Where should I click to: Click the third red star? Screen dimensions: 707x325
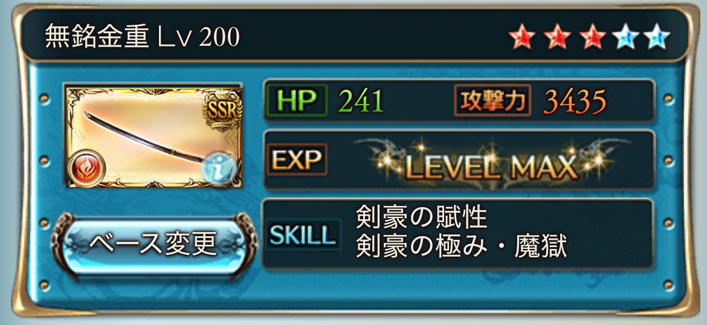coord(592,38)
